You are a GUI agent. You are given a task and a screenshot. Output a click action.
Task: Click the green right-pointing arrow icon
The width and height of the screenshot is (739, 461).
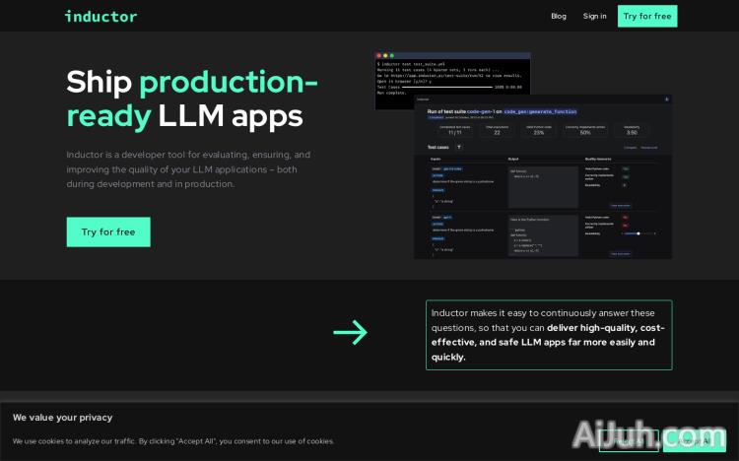click(x=350, y=333)
